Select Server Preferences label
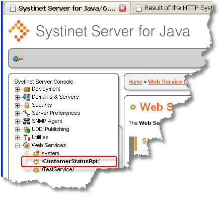This screenshot has width=221, height=199. [56, 113]
